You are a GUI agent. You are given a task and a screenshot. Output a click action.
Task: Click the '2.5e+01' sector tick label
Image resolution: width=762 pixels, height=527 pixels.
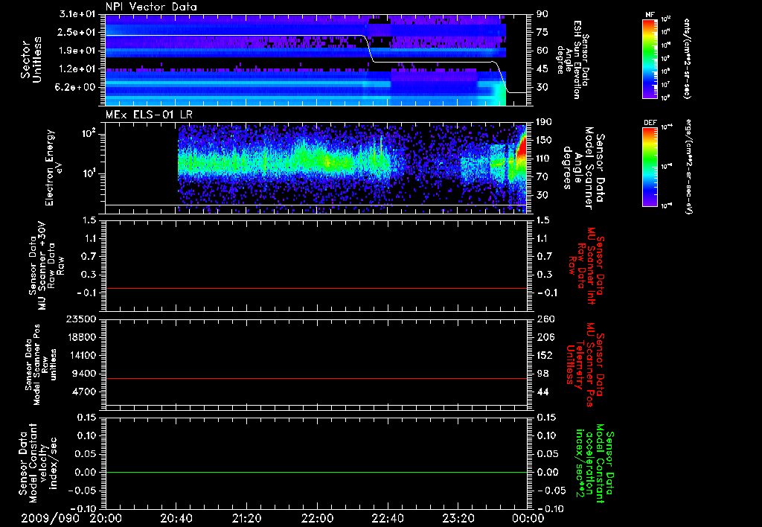[75, 32]
